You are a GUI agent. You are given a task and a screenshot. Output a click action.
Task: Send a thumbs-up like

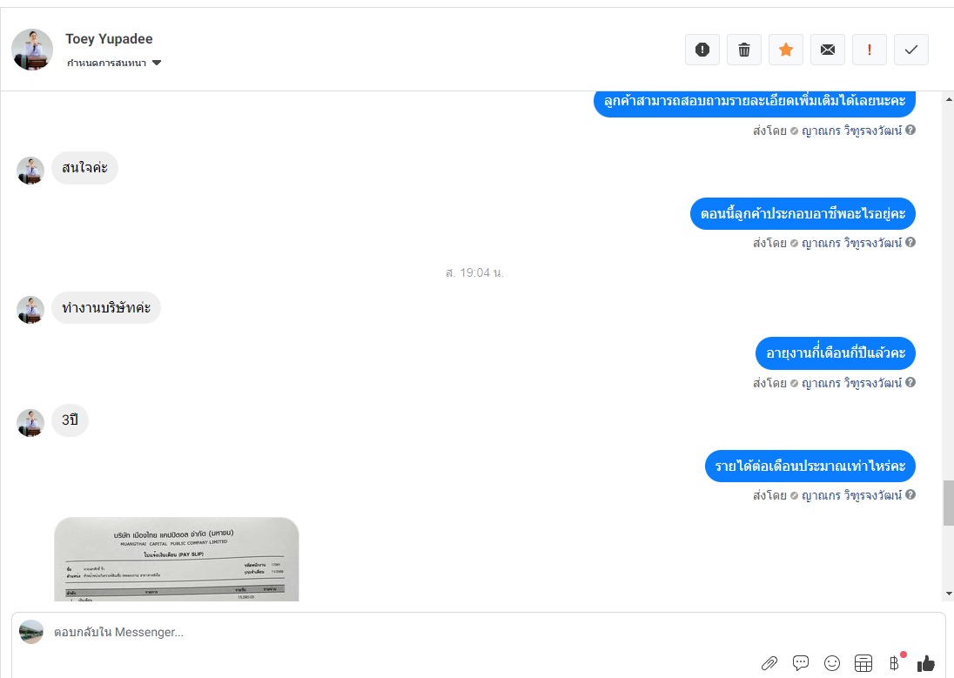(x=925, y=663)
